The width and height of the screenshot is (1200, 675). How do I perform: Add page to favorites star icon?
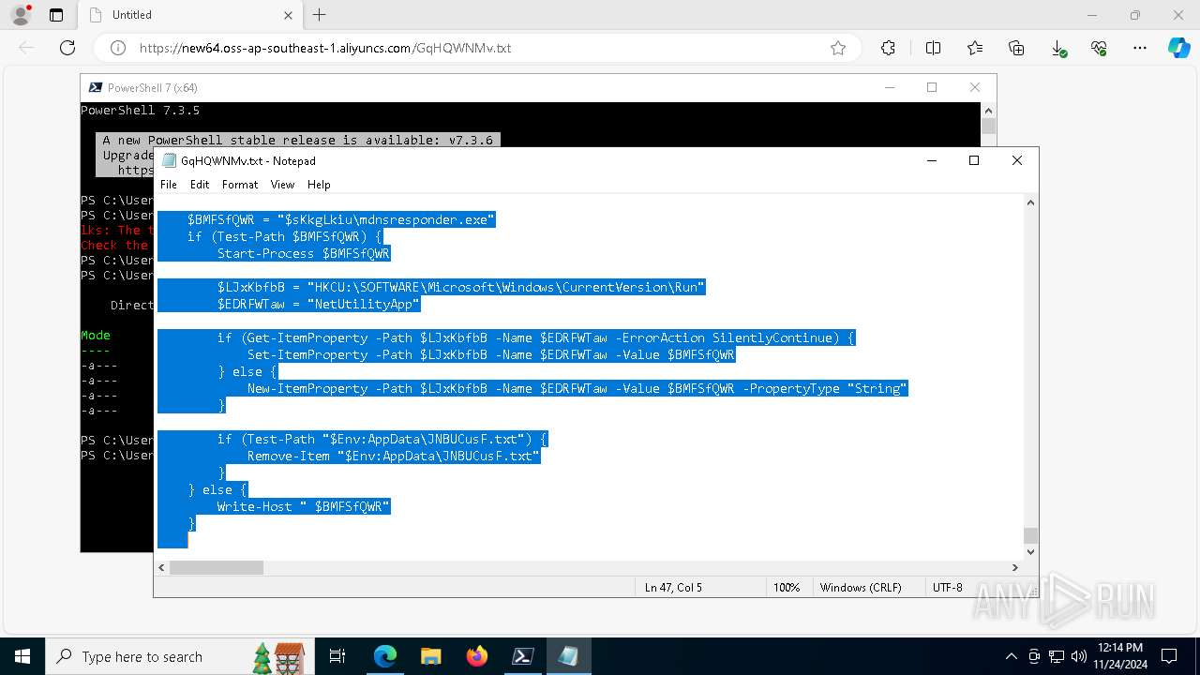pos(838,48)
